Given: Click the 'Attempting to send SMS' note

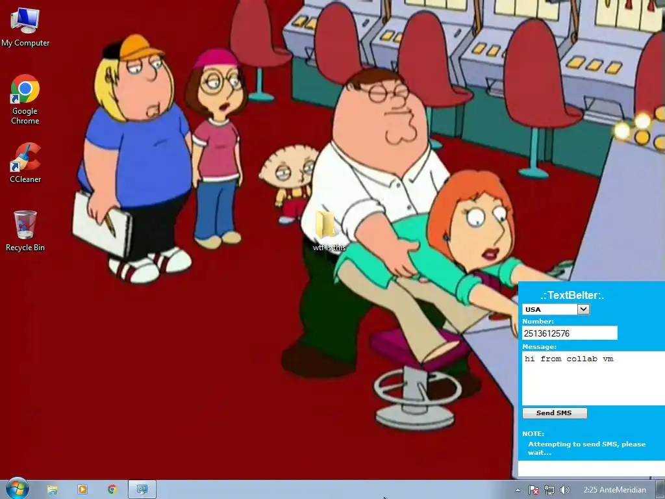Looking at the screenshot, I should point(586,448).
